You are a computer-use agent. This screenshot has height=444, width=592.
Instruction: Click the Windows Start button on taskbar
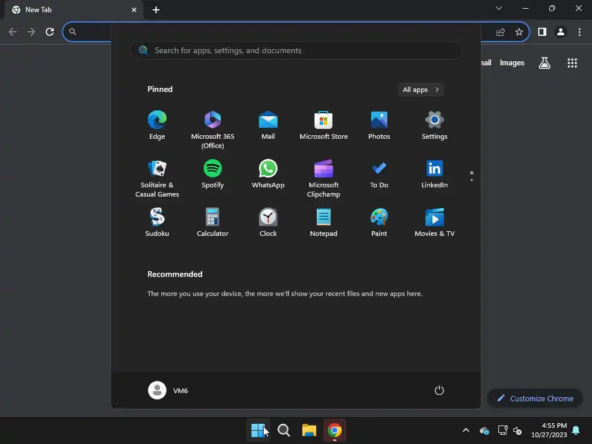point(258,430)
